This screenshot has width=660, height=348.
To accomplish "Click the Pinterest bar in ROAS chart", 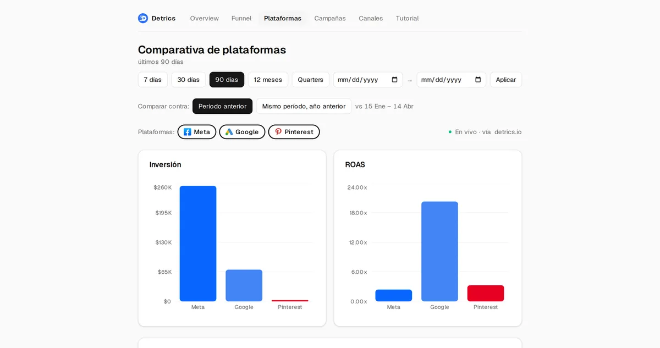I will (486, 293).
